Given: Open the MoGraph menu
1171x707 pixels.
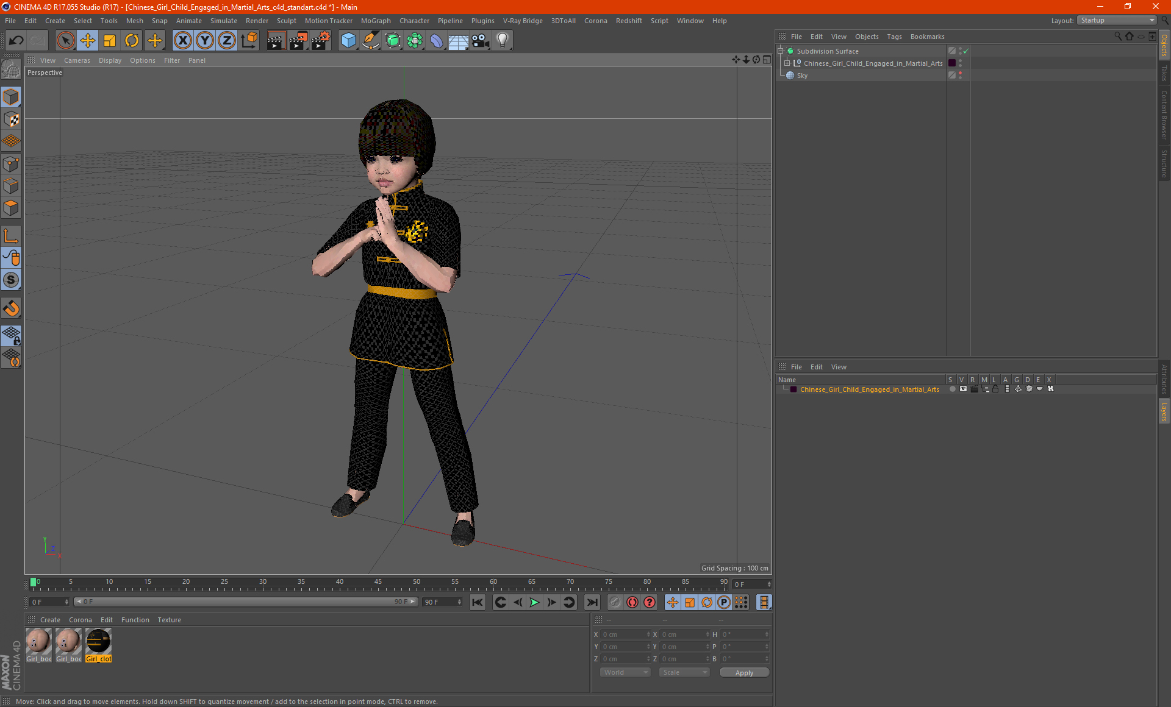Looking at the screenshot, I should point(376,21).
